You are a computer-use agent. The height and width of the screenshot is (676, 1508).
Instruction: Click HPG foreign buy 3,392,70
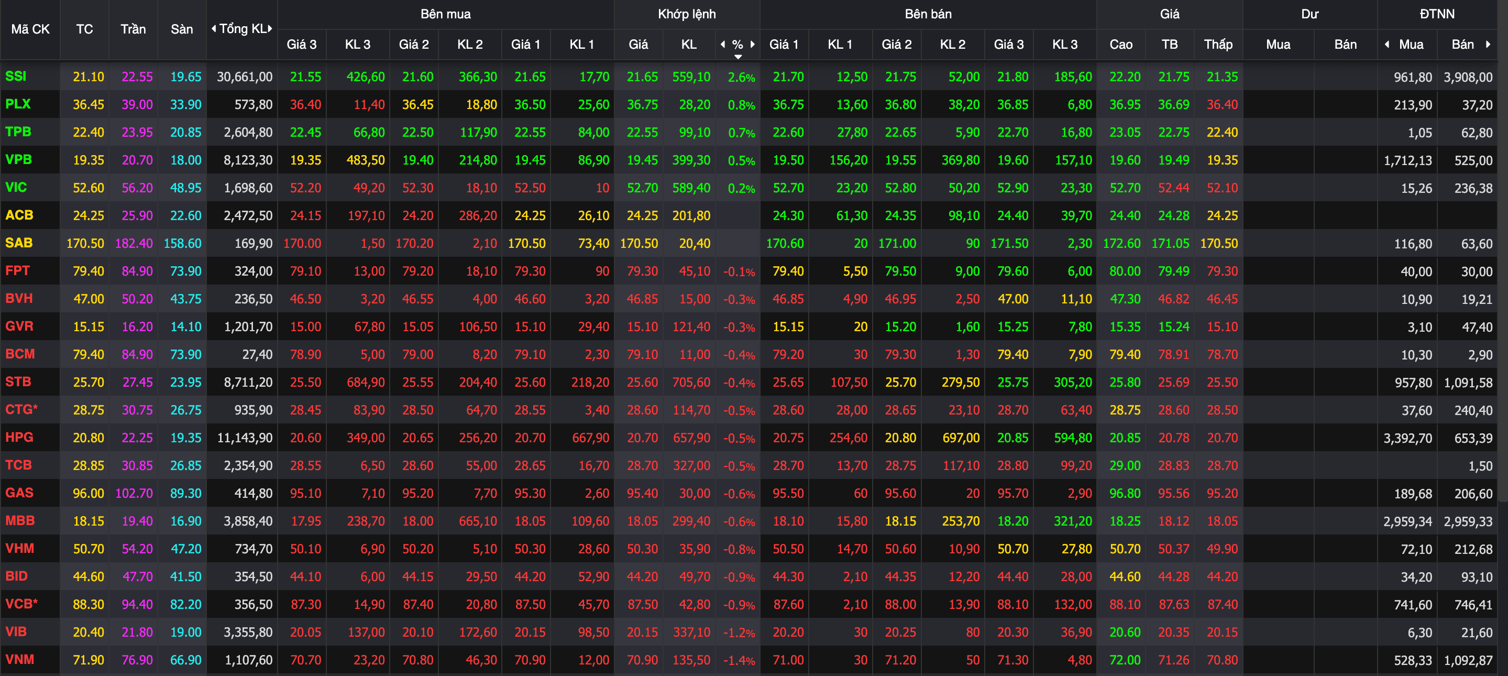coord(1407,438)
